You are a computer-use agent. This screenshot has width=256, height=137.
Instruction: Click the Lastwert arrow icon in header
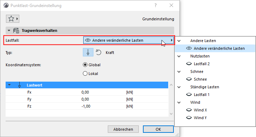(x=19, y=85)
